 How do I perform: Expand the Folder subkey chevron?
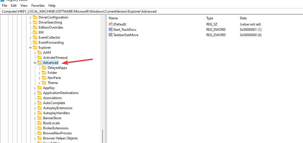tap(39, 73)
